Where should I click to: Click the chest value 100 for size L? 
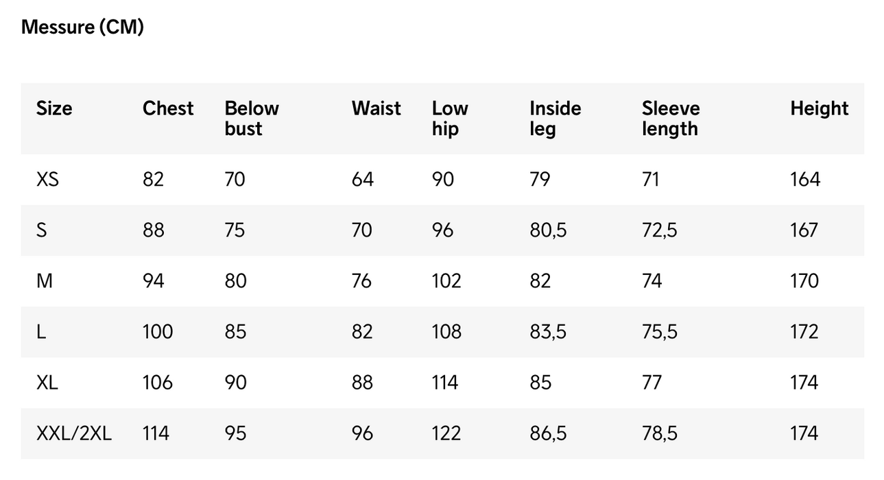coord(158,332)
